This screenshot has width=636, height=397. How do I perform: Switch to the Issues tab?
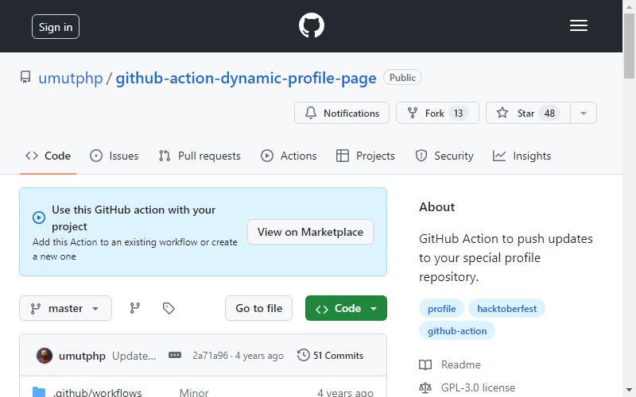point(114,156)
